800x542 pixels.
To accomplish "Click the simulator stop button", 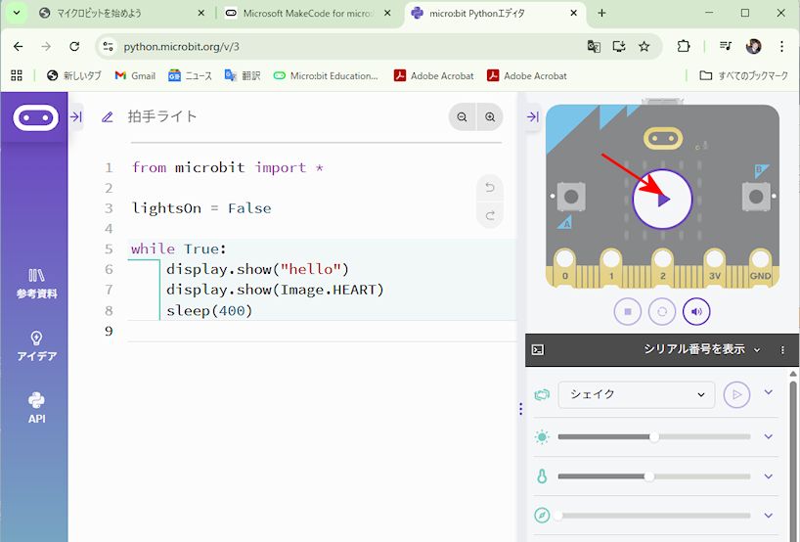I will (x=628, y=311).
